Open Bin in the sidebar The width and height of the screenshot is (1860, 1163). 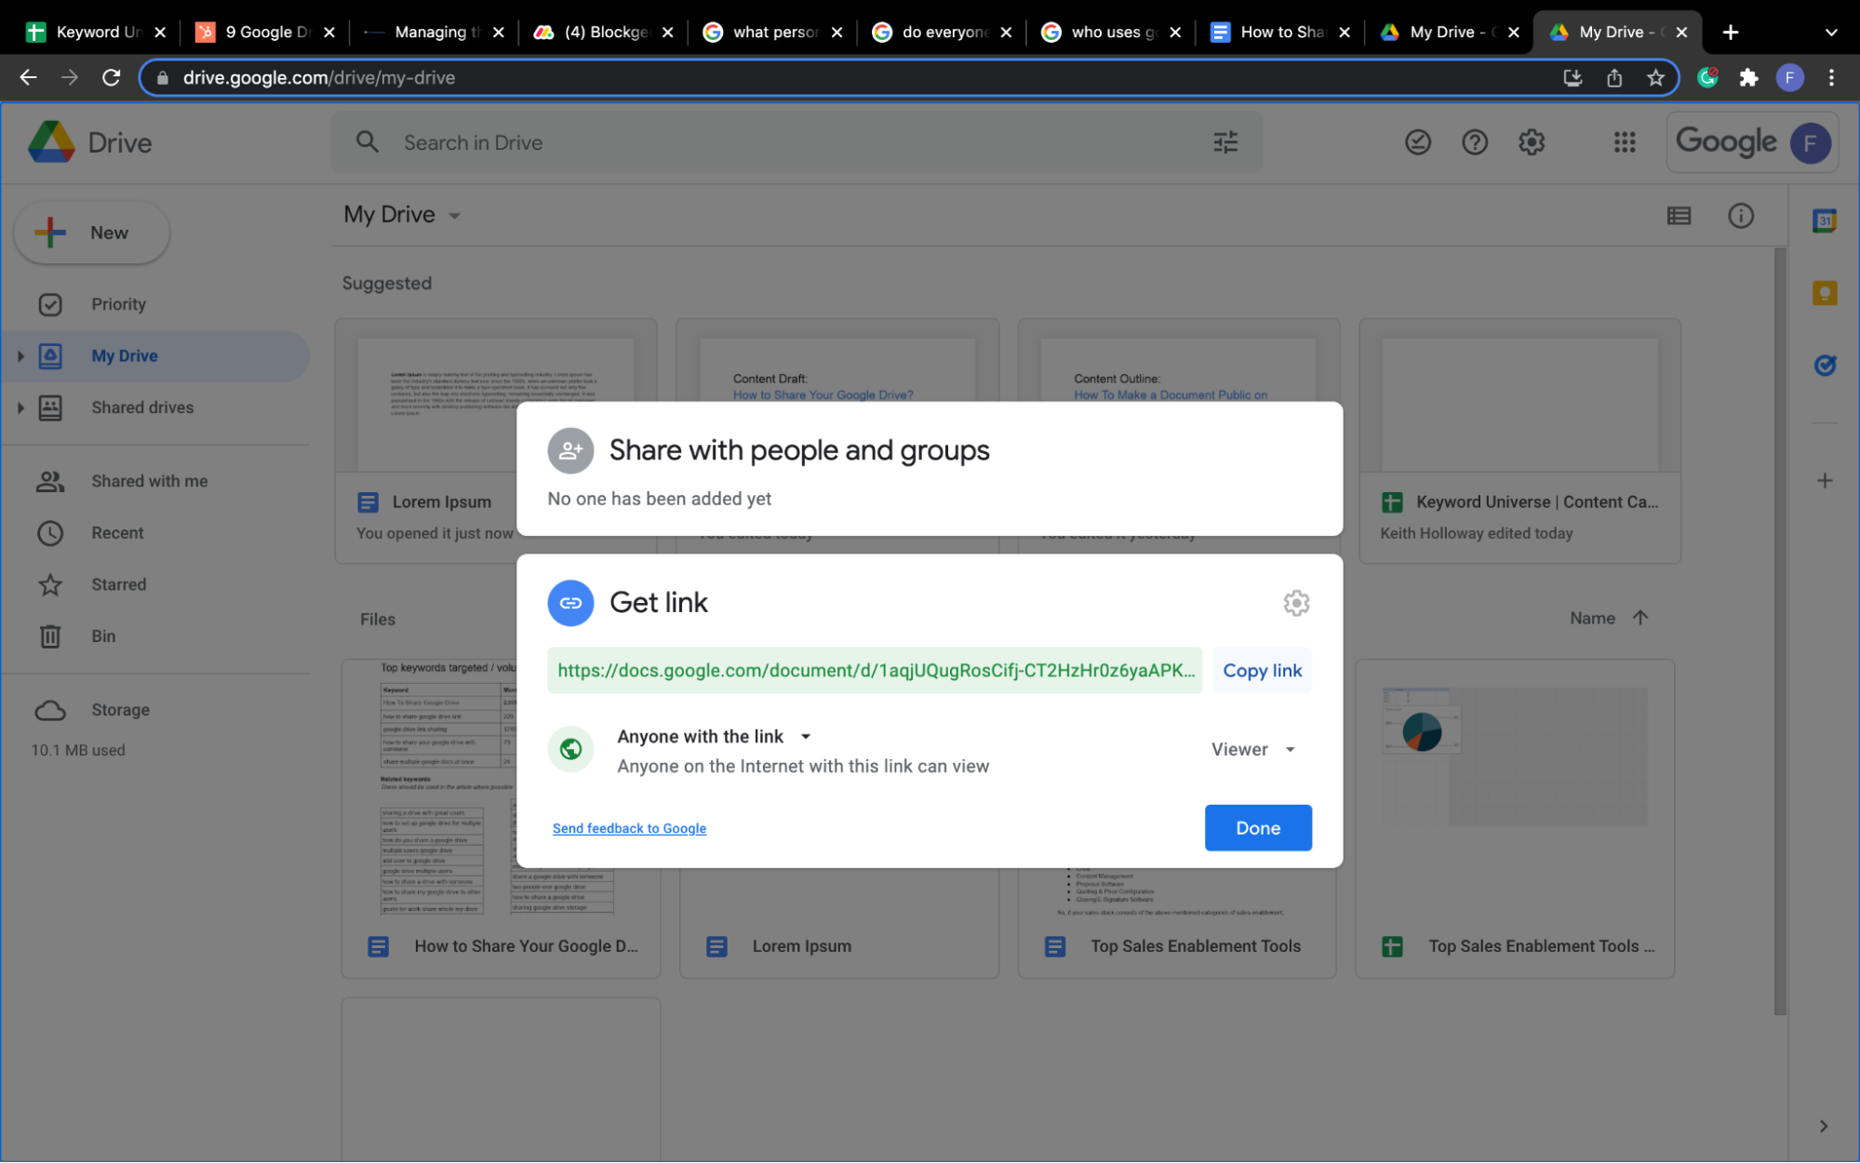click(x=103, y=636)
